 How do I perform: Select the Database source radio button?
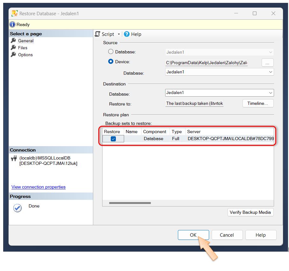click(x=111, y=51)
